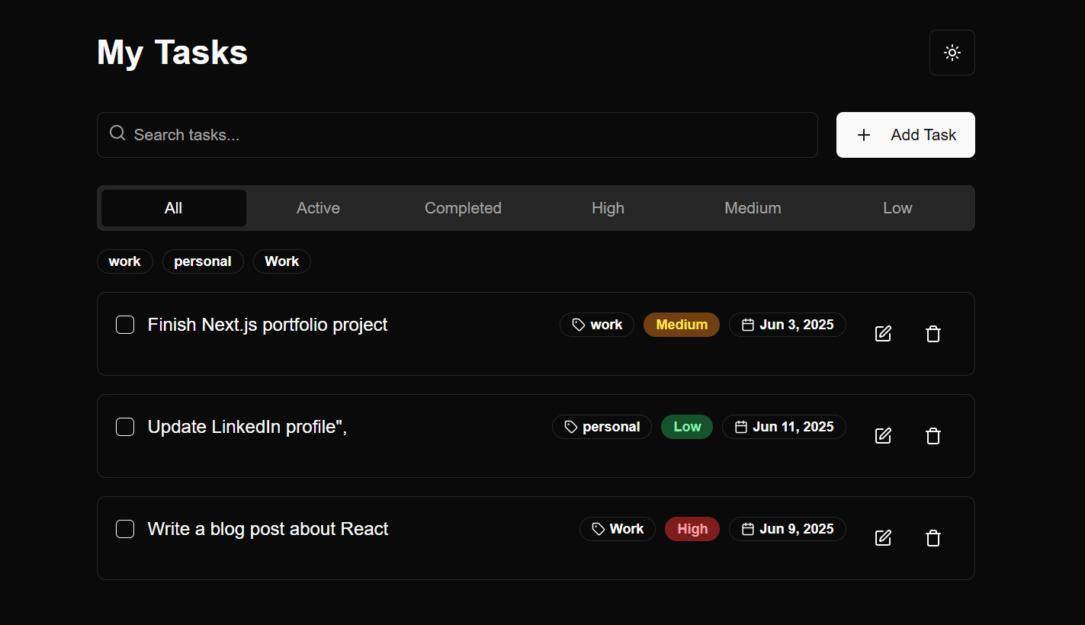Click the red High priority badge

[692, 529]
